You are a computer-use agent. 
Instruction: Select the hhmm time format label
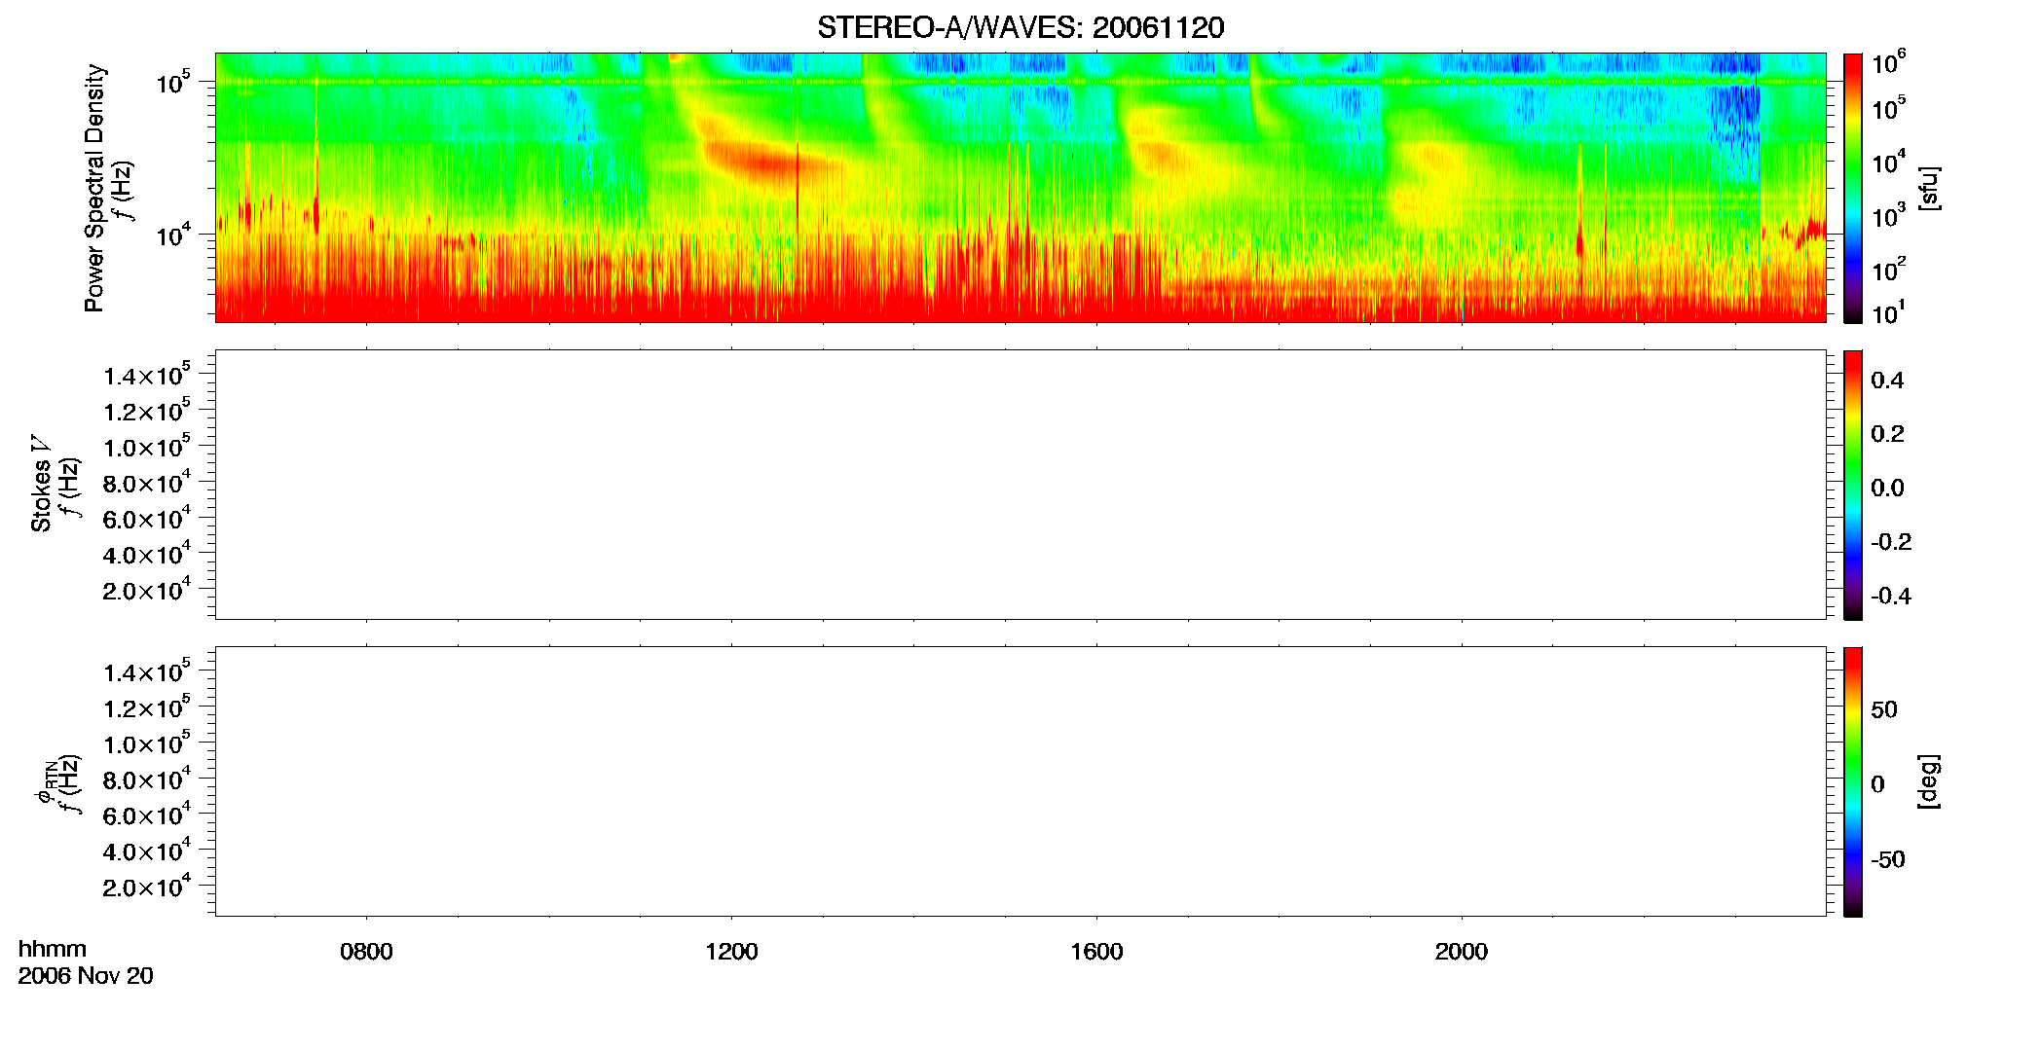(53, 949)
